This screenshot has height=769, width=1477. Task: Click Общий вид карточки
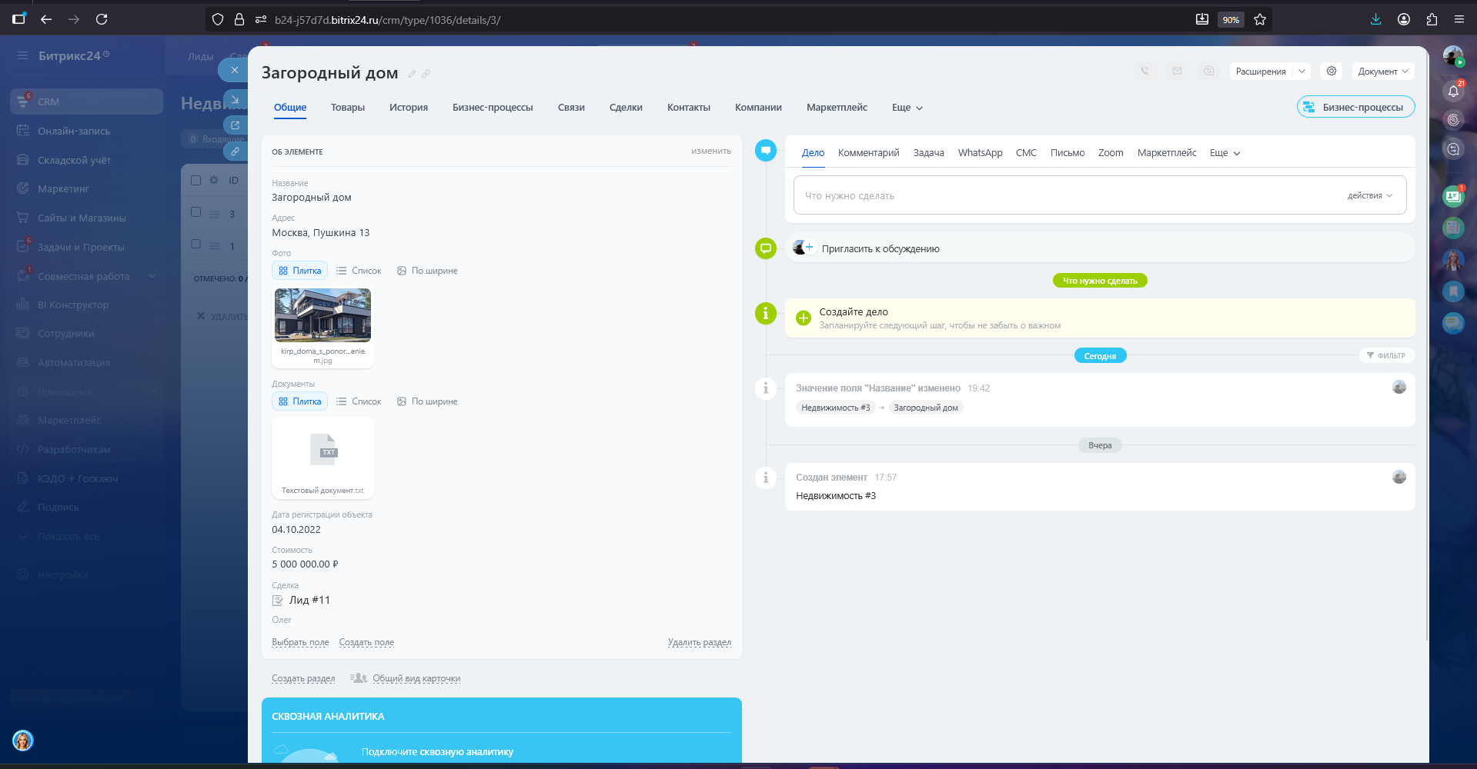coord(416,678)
